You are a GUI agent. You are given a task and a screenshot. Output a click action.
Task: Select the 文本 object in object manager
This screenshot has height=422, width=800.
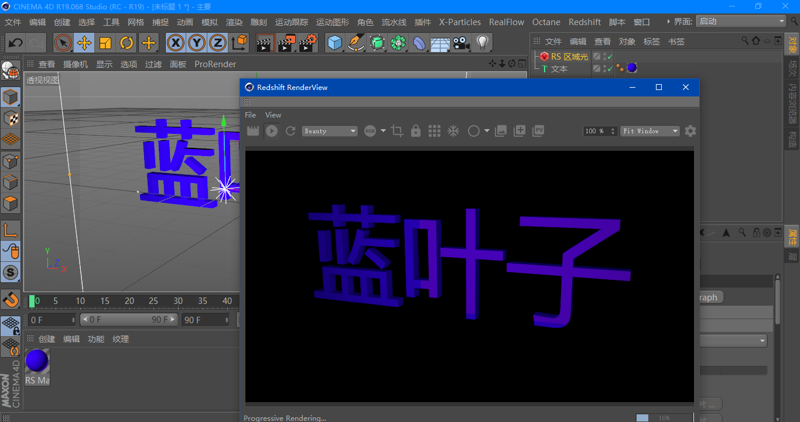[x=559, y=69]
